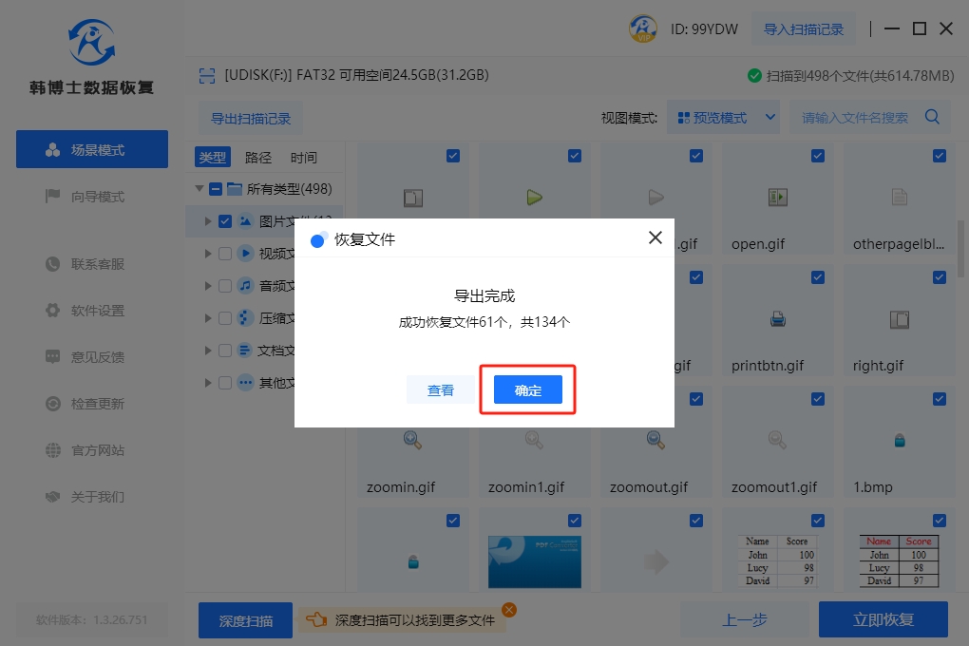Expand the 视频文件 tree node arrow

208,254
